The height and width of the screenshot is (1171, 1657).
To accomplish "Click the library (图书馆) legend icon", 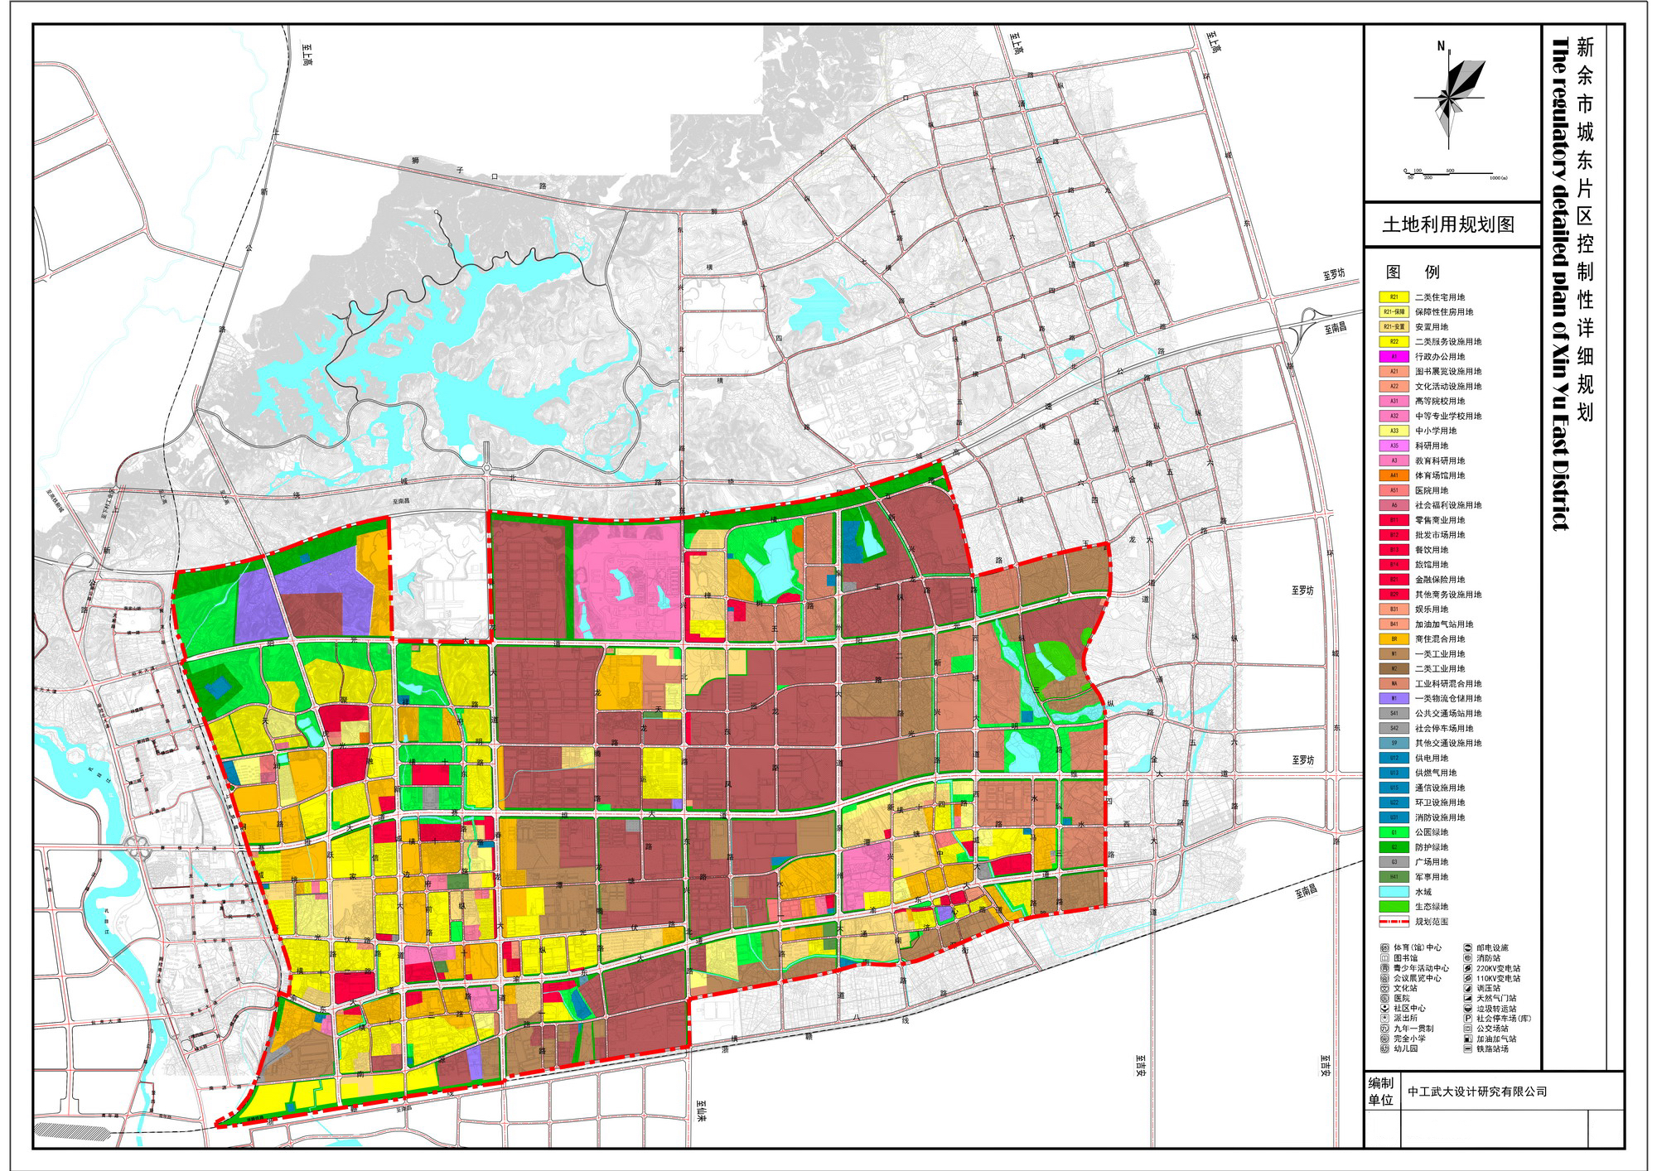I will click(1384, 958).
